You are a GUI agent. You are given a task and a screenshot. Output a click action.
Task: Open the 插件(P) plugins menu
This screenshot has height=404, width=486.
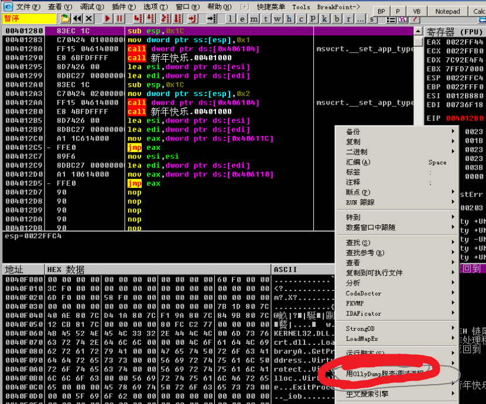click(123, 6)
